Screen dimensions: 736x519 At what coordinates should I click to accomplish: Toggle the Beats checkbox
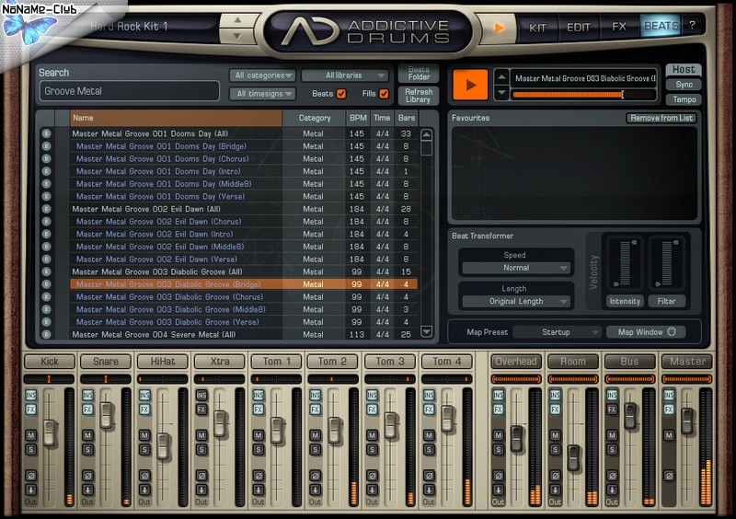coord(341,93)
